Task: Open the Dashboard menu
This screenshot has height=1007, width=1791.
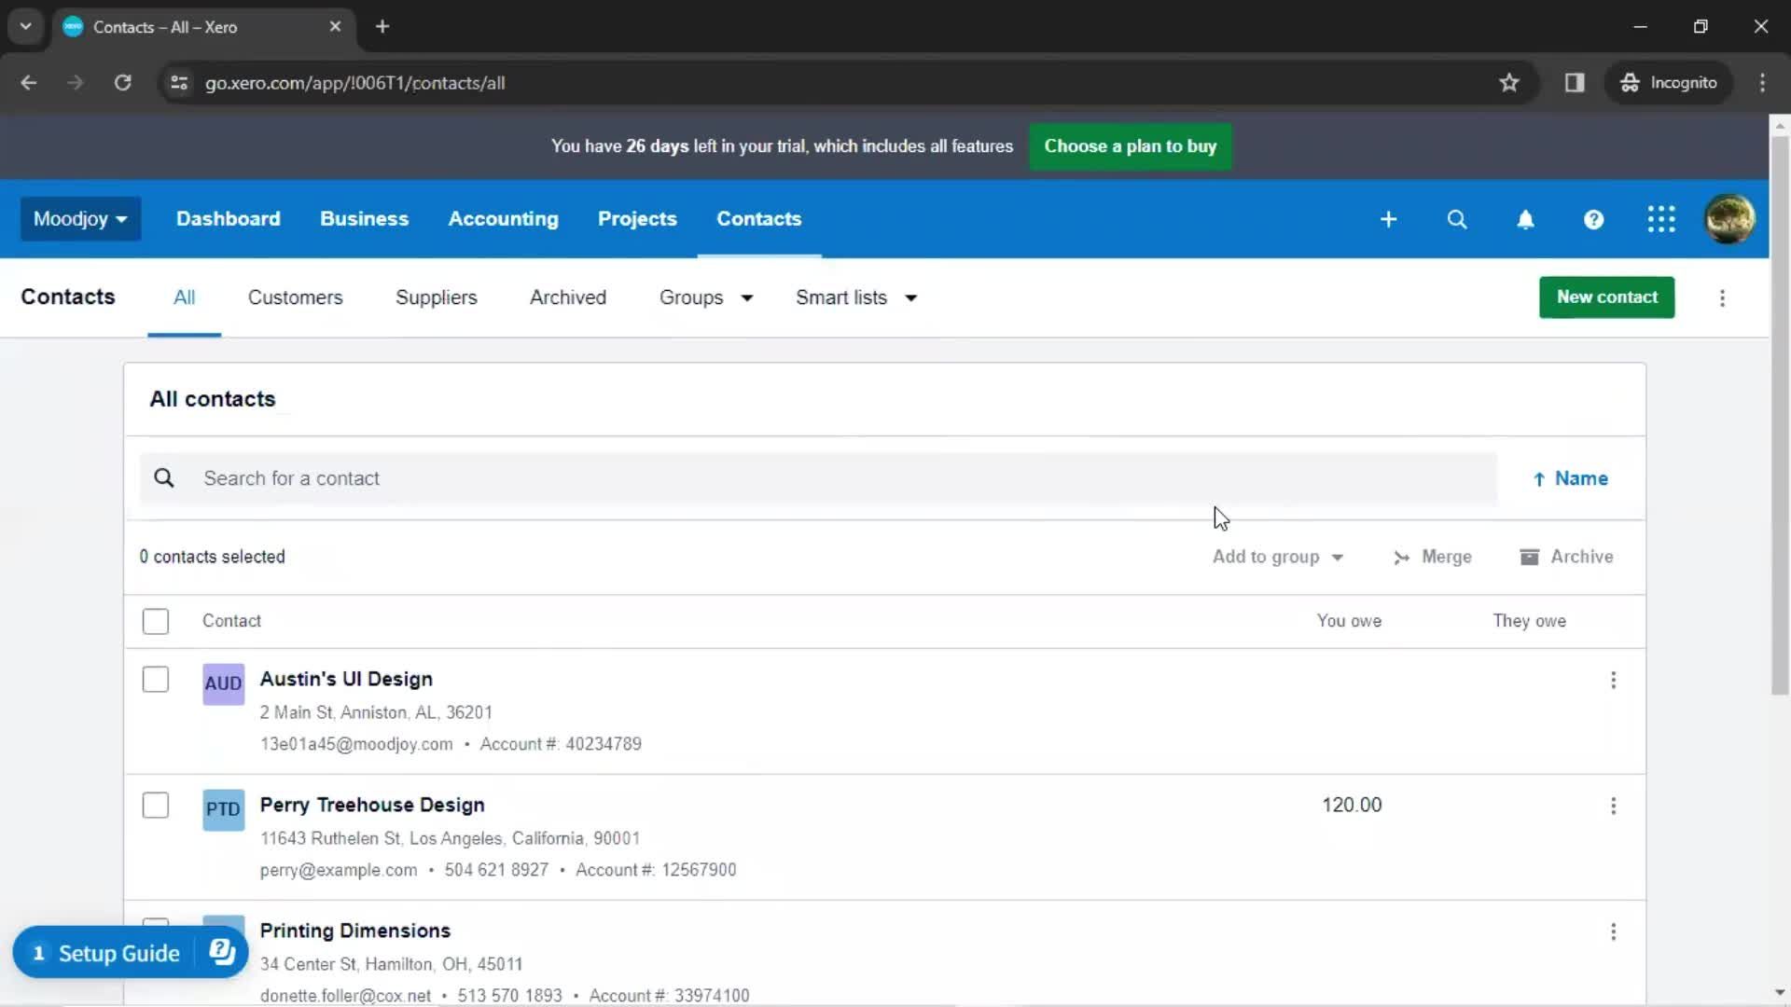Action: (229, 218)
